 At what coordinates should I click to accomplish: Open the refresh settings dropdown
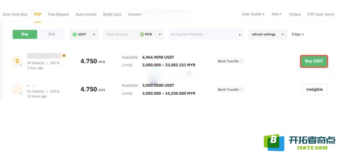point(268,34)
